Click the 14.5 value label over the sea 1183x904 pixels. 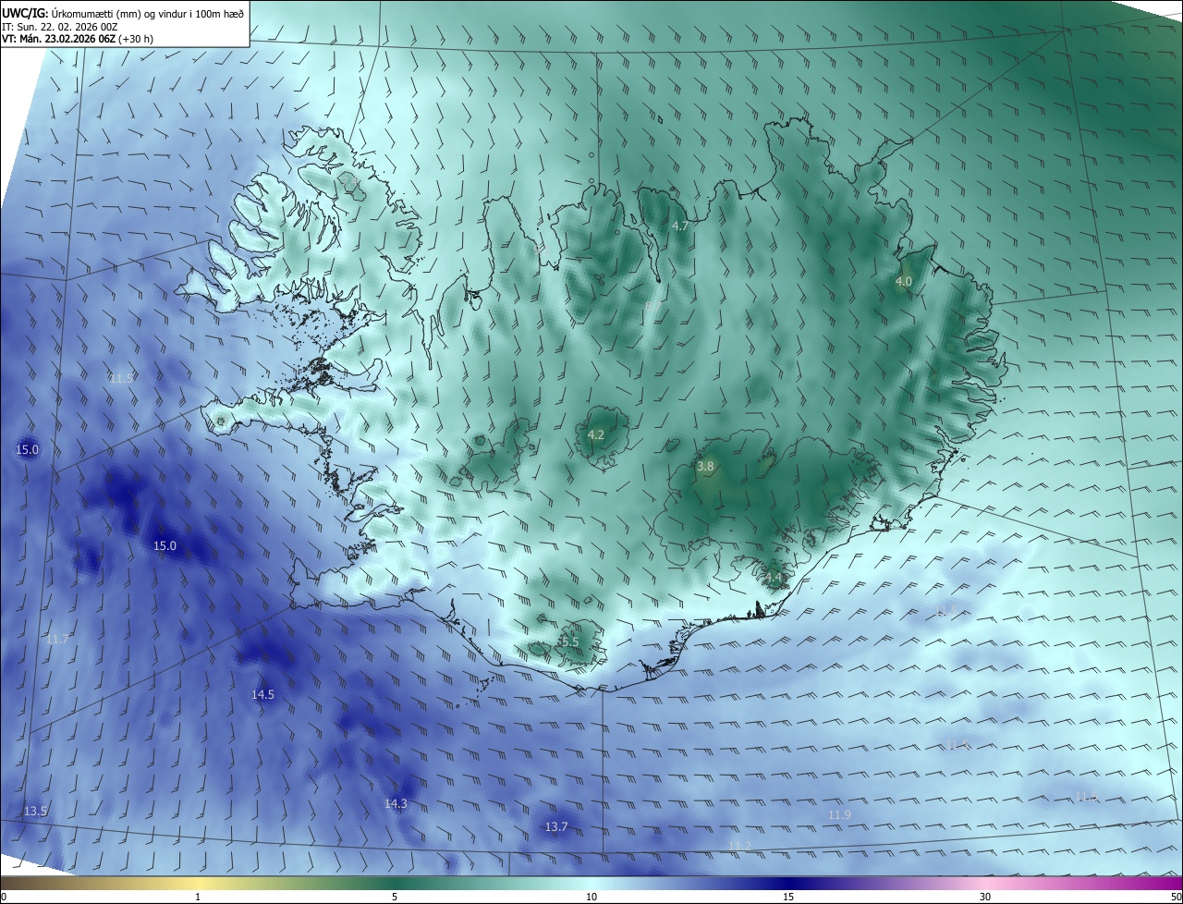pyautogui.click(x=262, y=694)
